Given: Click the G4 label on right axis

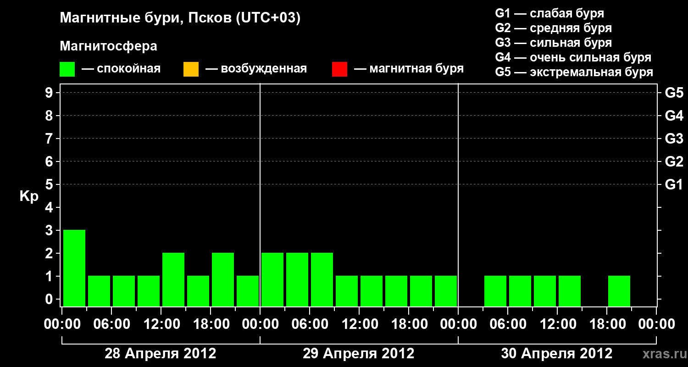Looking at the screenshot, I should click(674, 116).
